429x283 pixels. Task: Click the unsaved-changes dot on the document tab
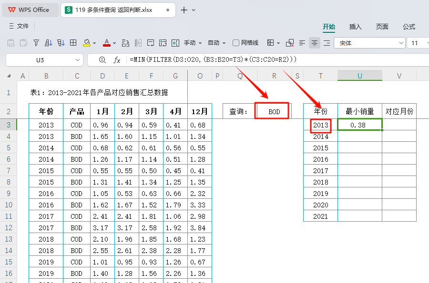tap(168, 10)
